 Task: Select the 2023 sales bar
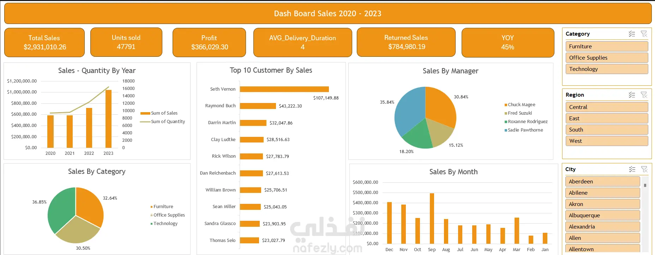point(108,119)
